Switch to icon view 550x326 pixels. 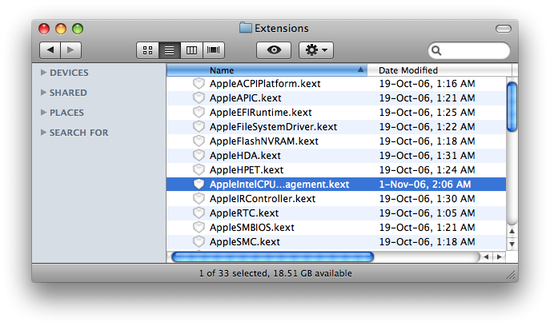click(147, 50)
